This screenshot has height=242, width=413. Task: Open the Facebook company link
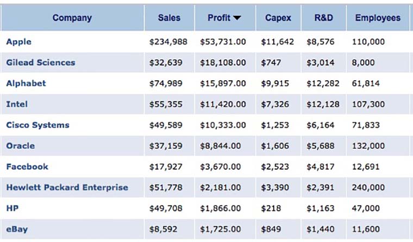(x=27, y=167)
